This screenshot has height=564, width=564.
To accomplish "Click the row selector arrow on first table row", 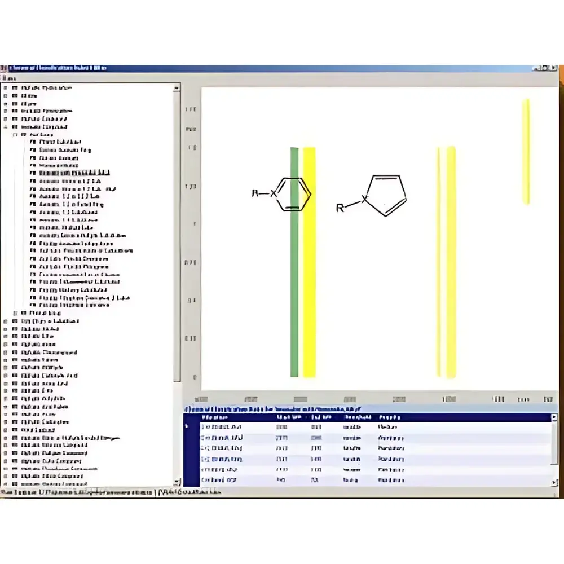I will tap(187, 427).
